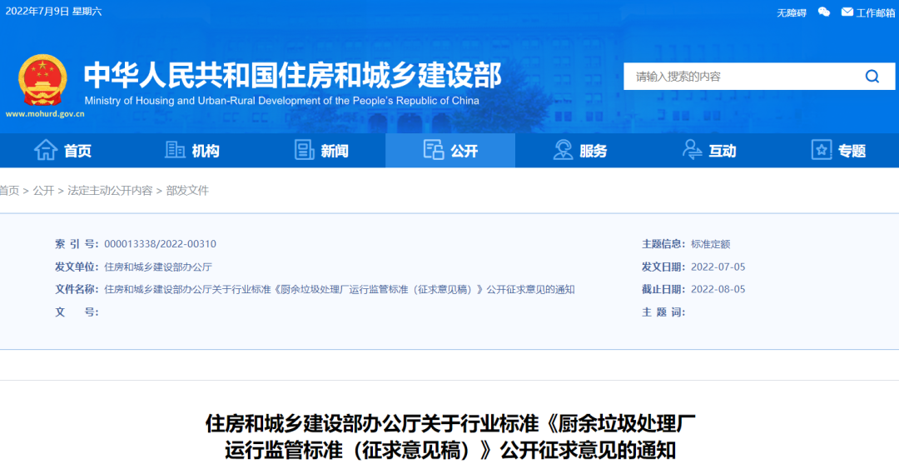This screenshot has height=464, width=899.
Task: Click the 索引号 label
Action: coord(77,244)
